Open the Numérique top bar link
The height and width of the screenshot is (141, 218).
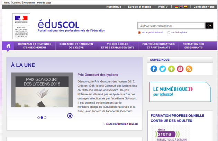coord(114,7)
